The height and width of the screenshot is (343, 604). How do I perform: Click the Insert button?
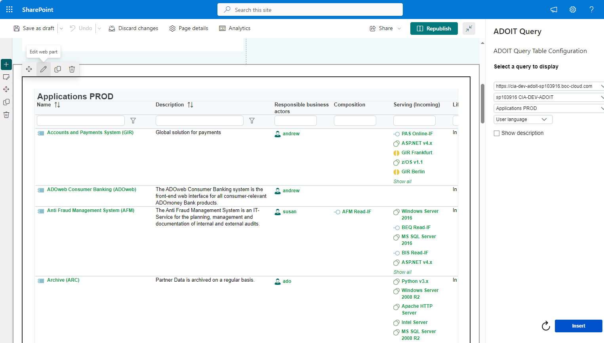point(579,326)
